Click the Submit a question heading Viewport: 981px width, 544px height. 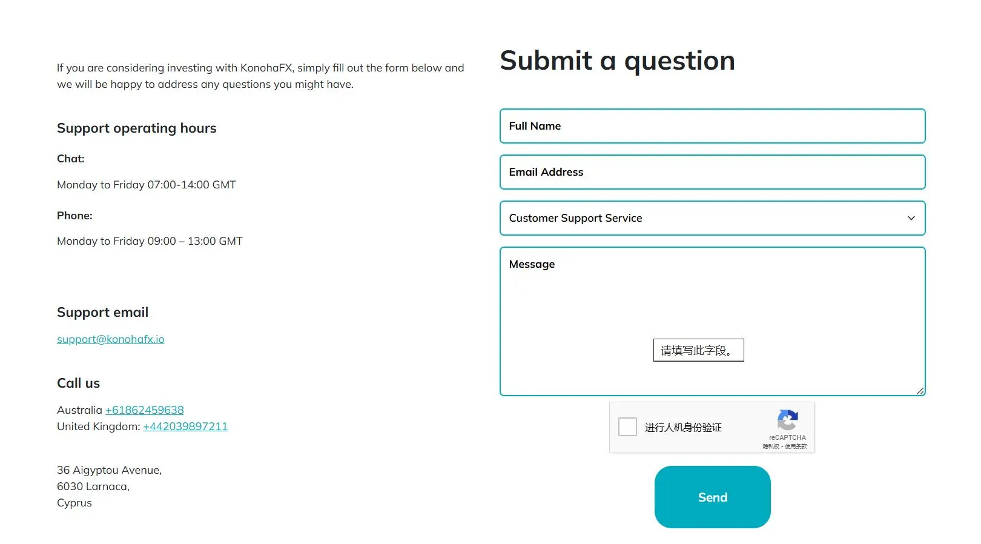point(617,61)
